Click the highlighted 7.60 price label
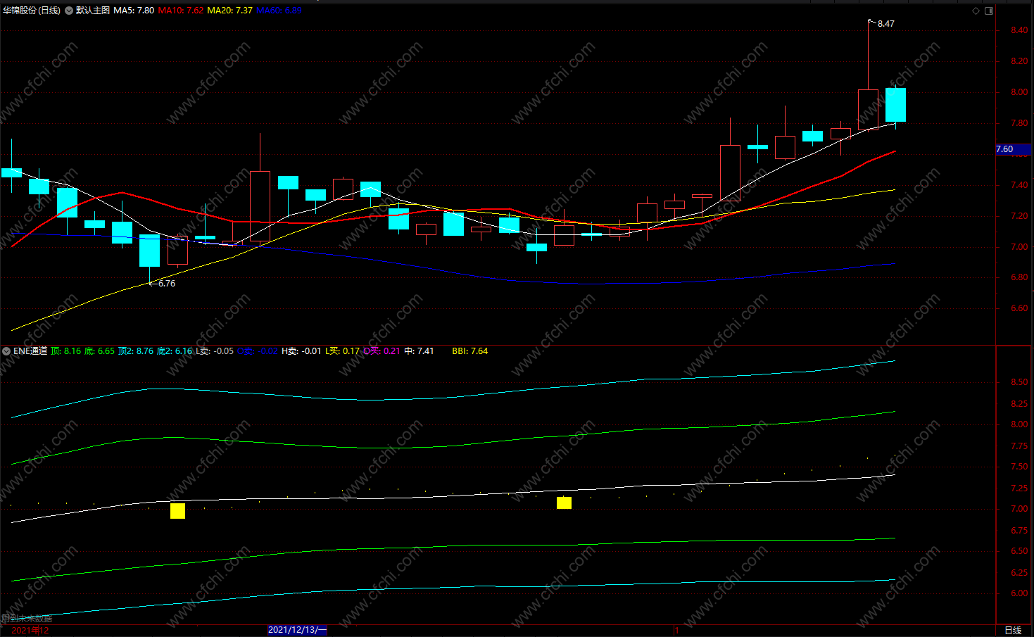The width and height of the screenshot is (1034, 637). click(x=1014, y=149)
